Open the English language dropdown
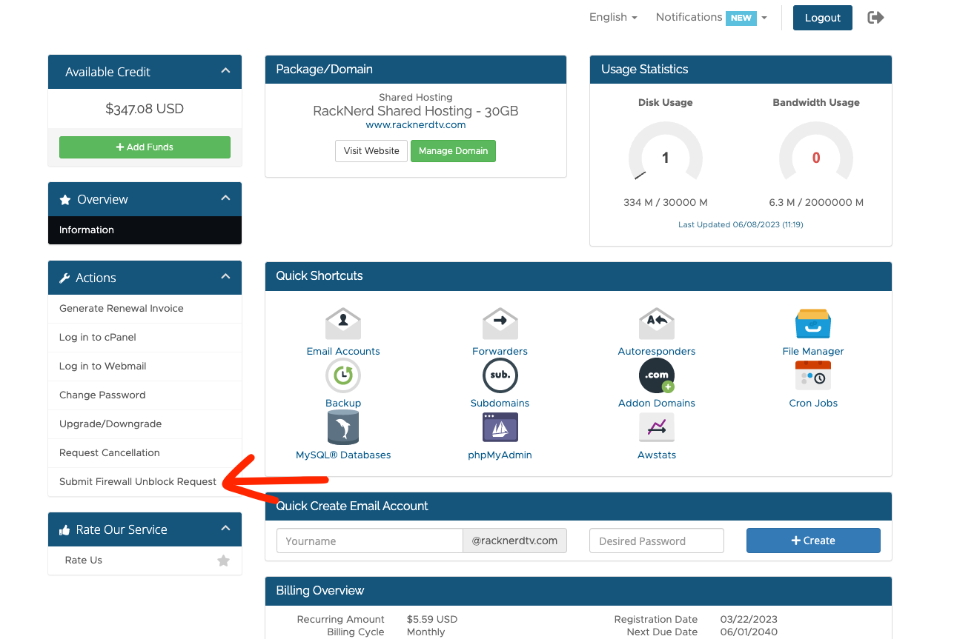The width and height of the screenshot is (957, 639). [x=613, y=16]
